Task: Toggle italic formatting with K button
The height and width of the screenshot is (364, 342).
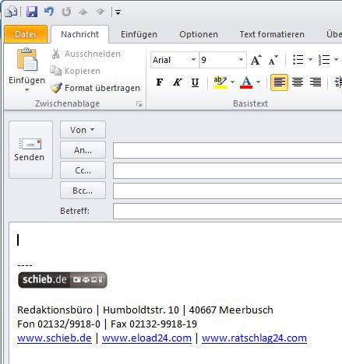Action: coord(178,82)
